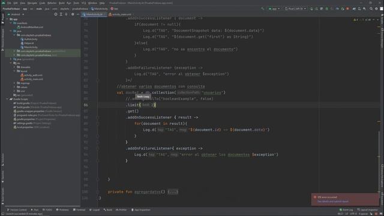Open IDE settings gear in top toolbar
The width and height of the screenshot is (384, 216).
376,8
